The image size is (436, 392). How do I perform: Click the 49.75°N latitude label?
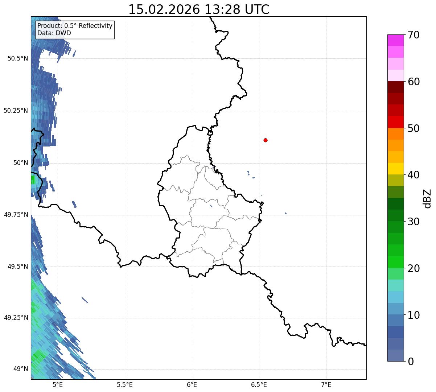[x=16, y=215]
